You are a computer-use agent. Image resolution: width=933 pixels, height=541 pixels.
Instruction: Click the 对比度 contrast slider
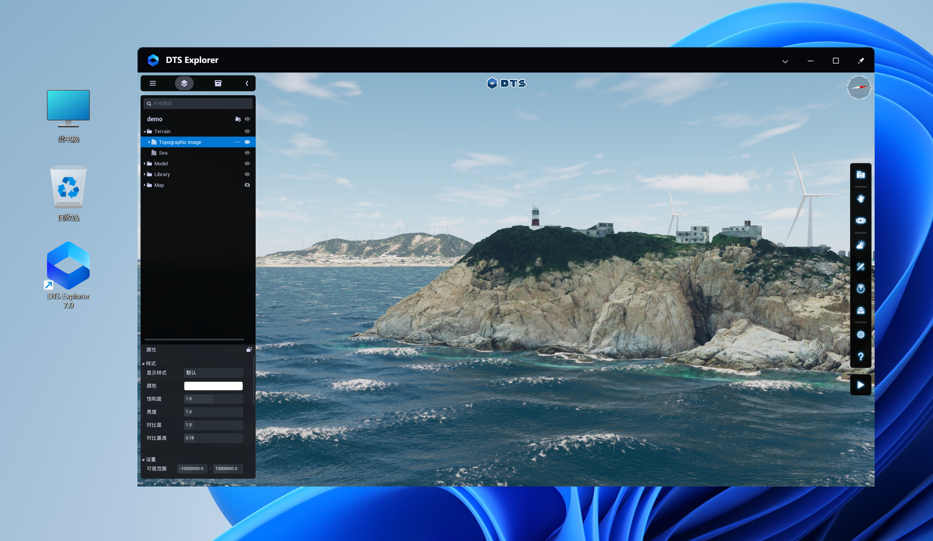coord(213,425)
